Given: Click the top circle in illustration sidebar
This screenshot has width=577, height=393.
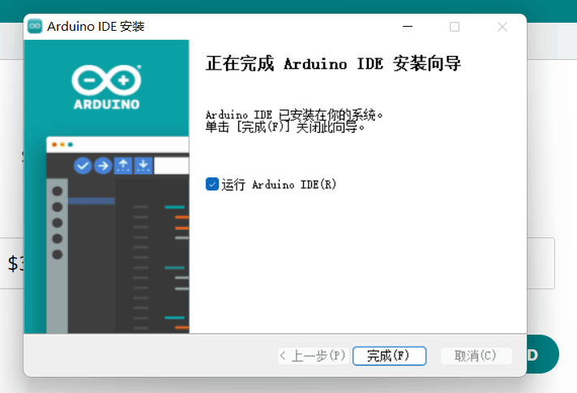Looking at the screenshot, I should 58,192.
